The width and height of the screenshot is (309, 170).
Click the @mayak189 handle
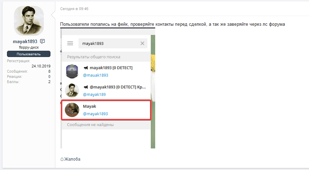(x=94, y=95)
